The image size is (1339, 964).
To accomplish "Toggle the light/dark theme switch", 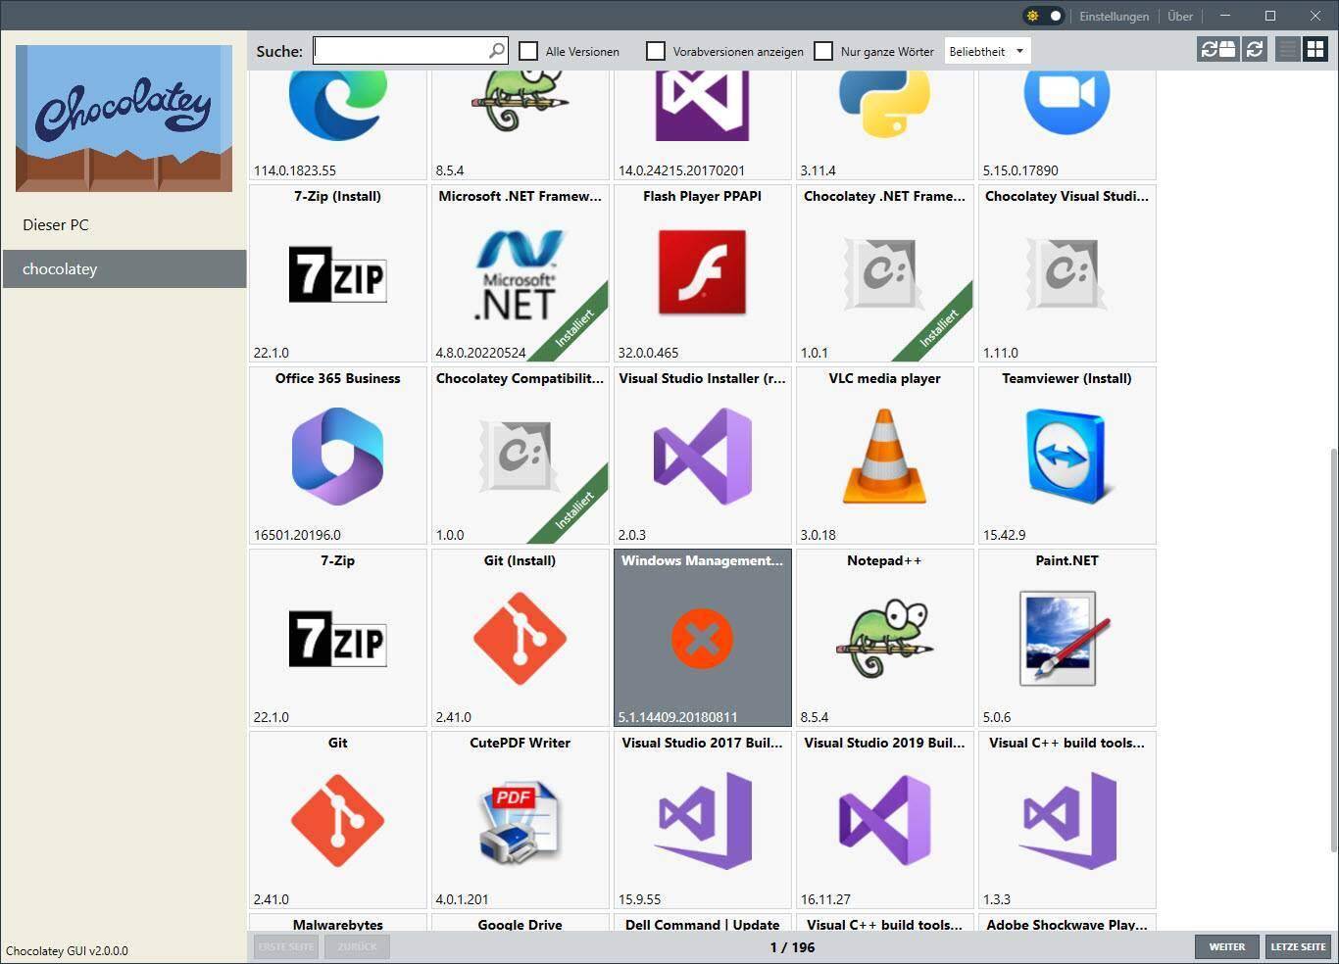I will click(x=1043, y=16).
